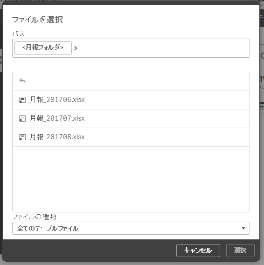The height and width of the screenshot is (265, 264).
Task: Click the blank area below the file list
Action: pyautogui.click(x=131, y=179)
